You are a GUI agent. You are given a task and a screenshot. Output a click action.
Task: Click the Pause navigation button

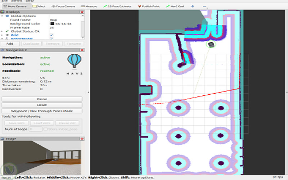(42, 99)
